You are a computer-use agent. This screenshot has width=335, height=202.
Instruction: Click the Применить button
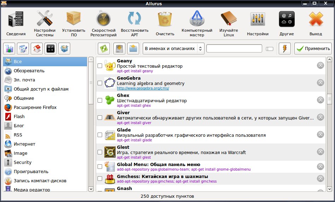[x=313, y=49]
